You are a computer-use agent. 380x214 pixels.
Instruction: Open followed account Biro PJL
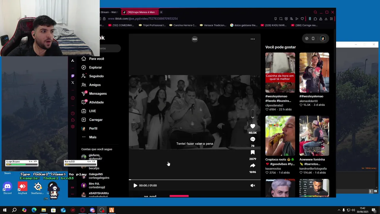(x=93, y=185)
